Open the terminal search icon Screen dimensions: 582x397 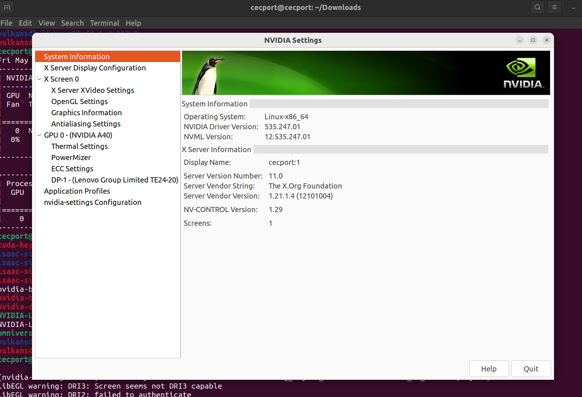click(x=538, y=7)
